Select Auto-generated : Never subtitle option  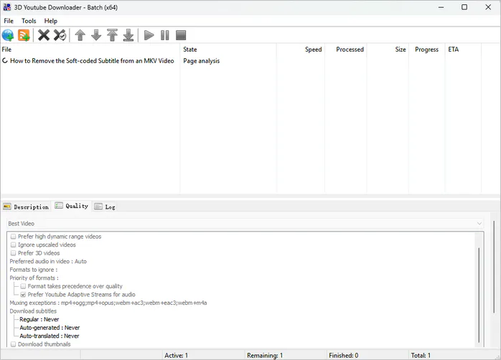tap(50, 328)
